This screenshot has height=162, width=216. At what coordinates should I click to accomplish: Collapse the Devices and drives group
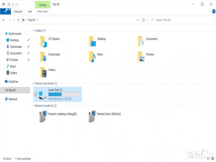(x=33, y=84)
